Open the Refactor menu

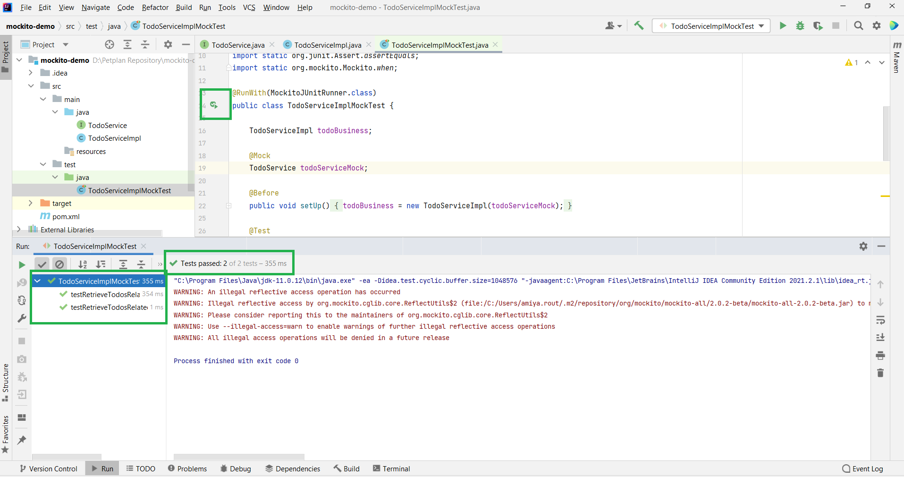pos(155,7)
